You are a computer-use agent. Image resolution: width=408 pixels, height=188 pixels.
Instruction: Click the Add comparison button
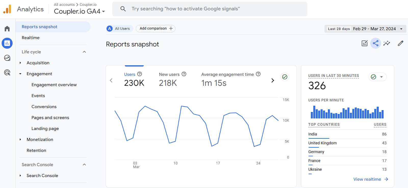click(156, 28)
